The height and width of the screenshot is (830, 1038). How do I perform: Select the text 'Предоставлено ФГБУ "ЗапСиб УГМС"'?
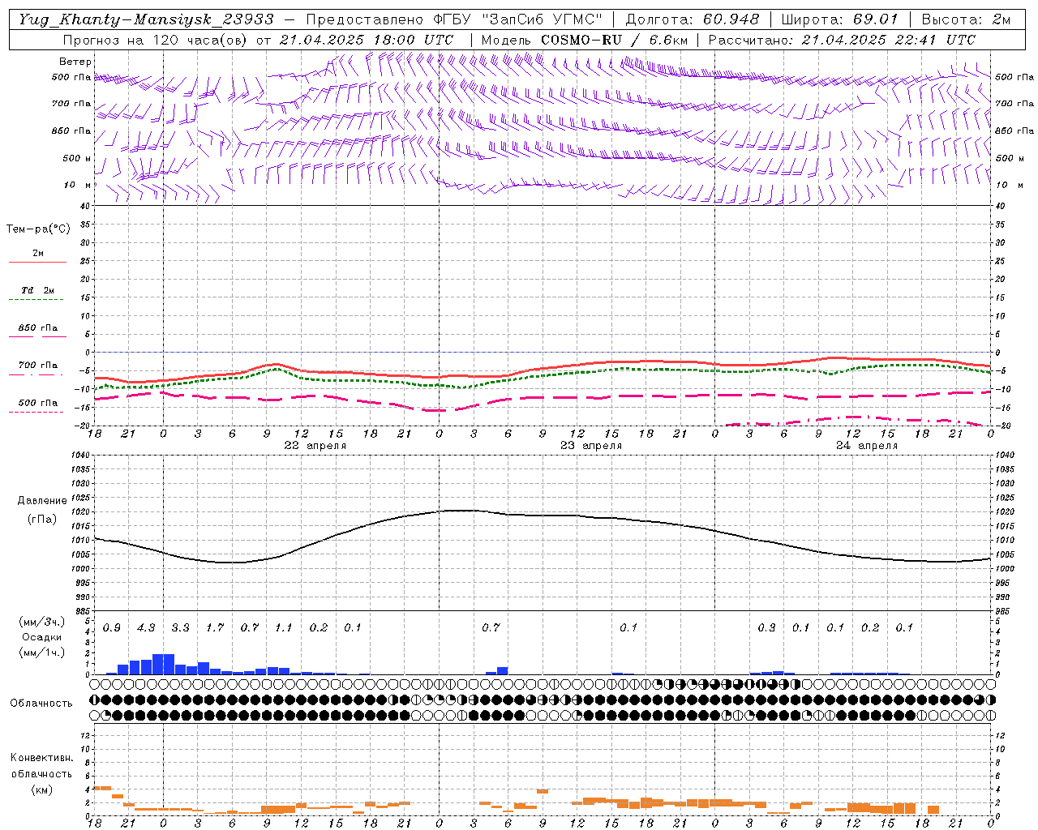(x=454, y=19)
